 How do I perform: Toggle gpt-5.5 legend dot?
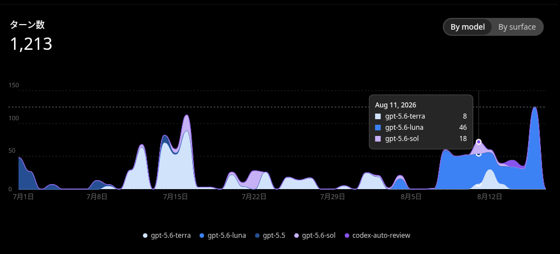point(257,236)
